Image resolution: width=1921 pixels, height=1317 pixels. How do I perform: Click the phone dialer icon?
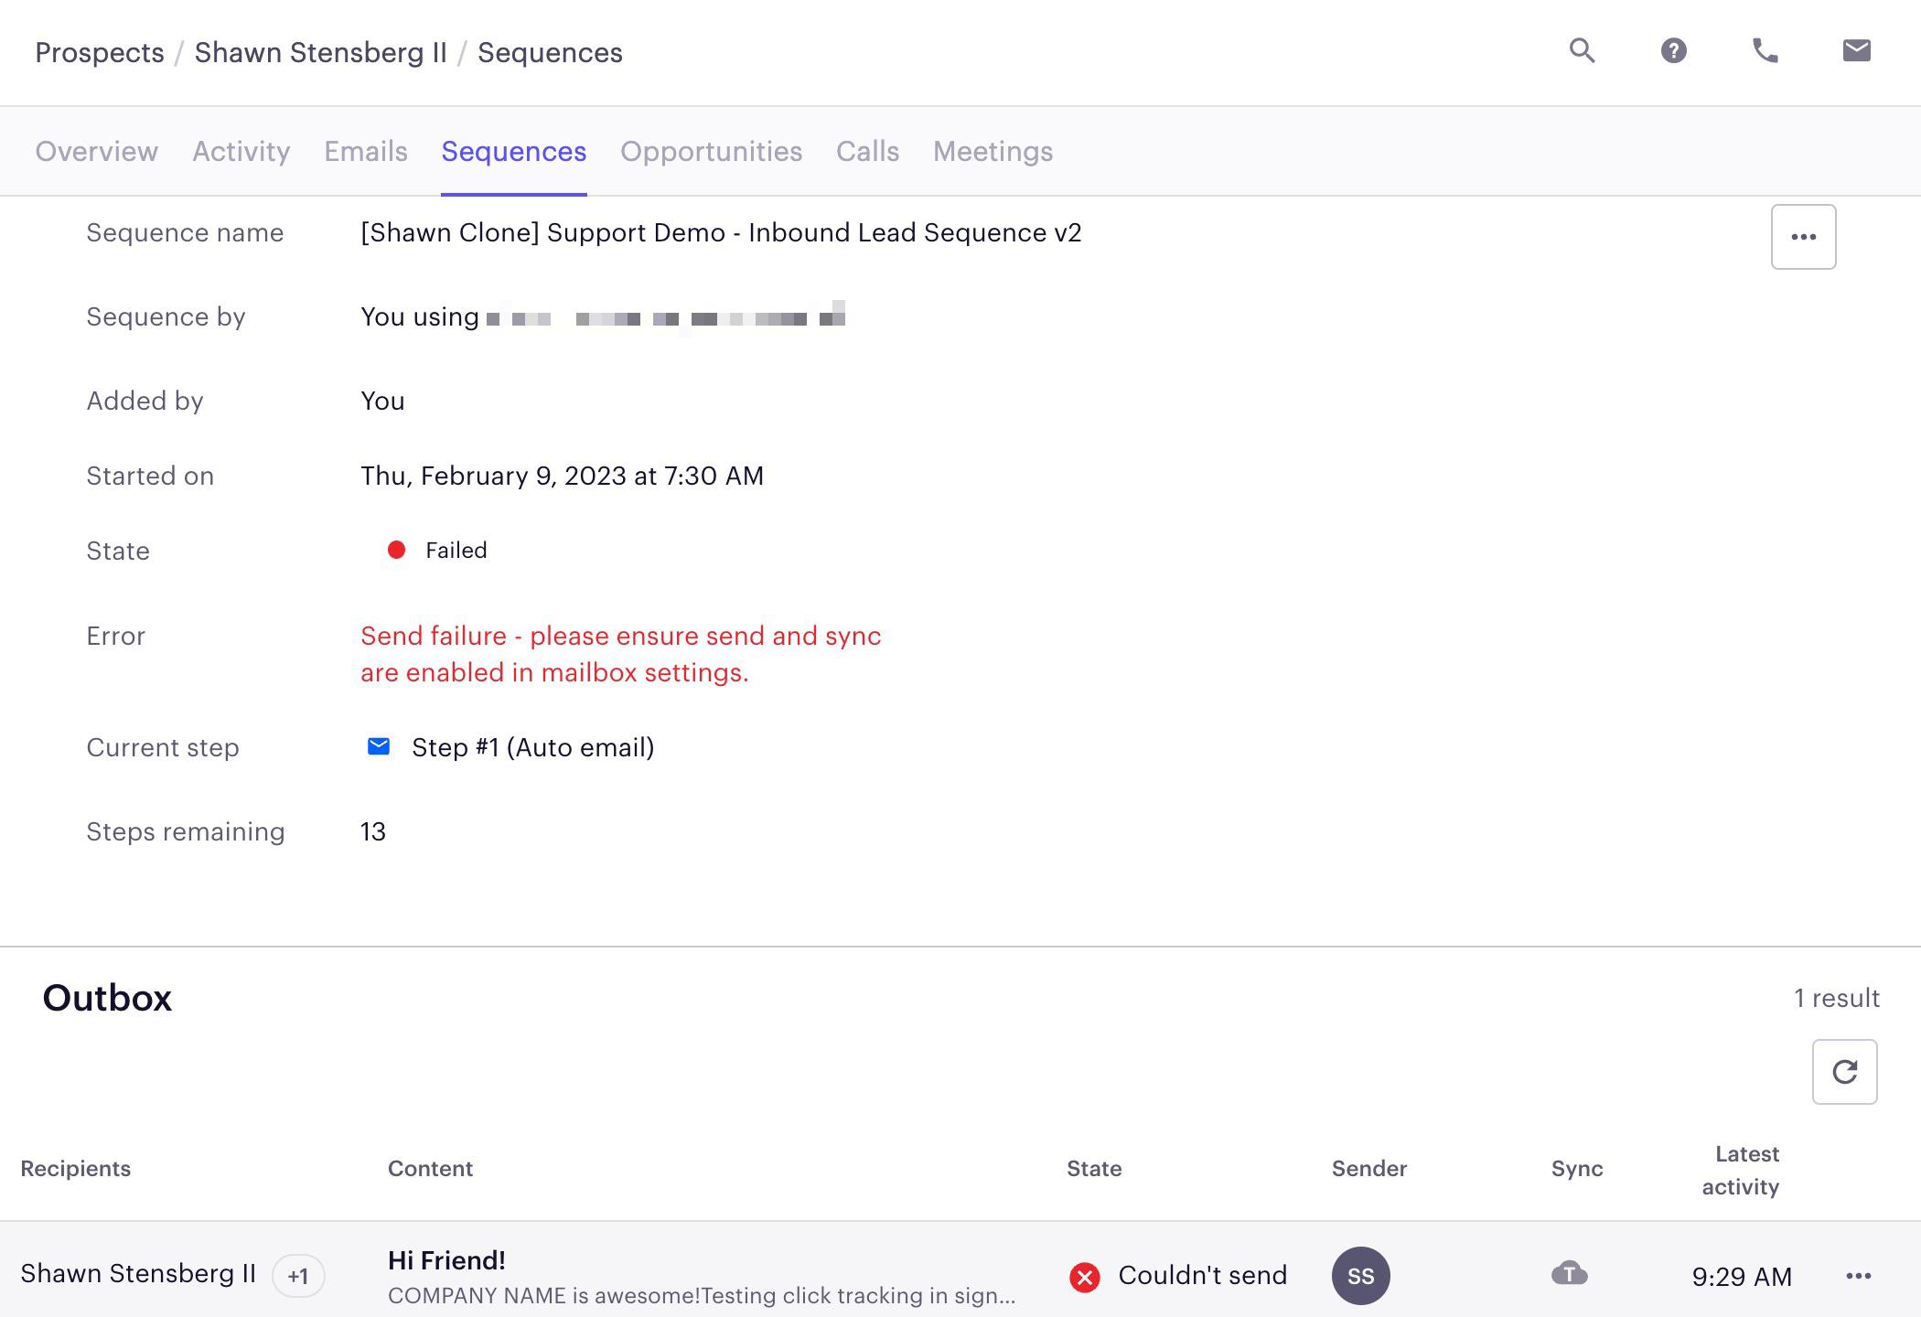pos(1765,50)
